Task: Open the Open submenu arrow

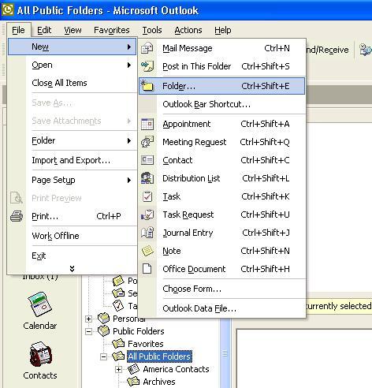Action: click(x=129, y=65)
